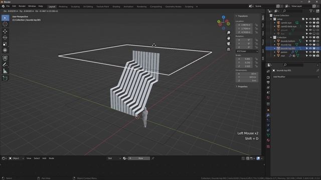Hide bounds bottom in viewport via eye icon

click(x=310, y=41)
